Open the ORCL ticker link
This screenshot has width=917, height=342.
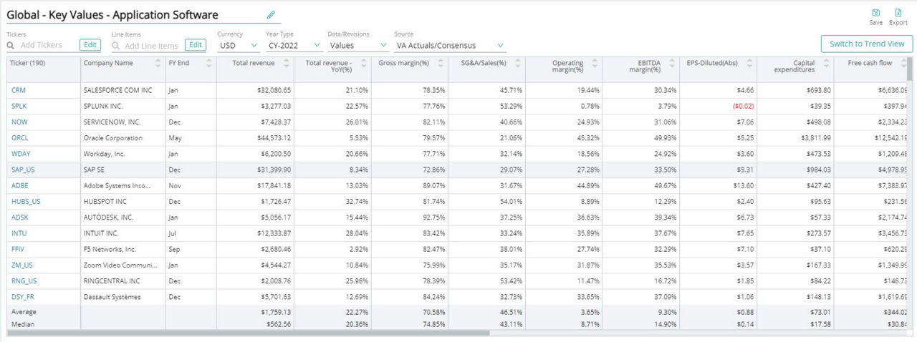pos(20,137)
